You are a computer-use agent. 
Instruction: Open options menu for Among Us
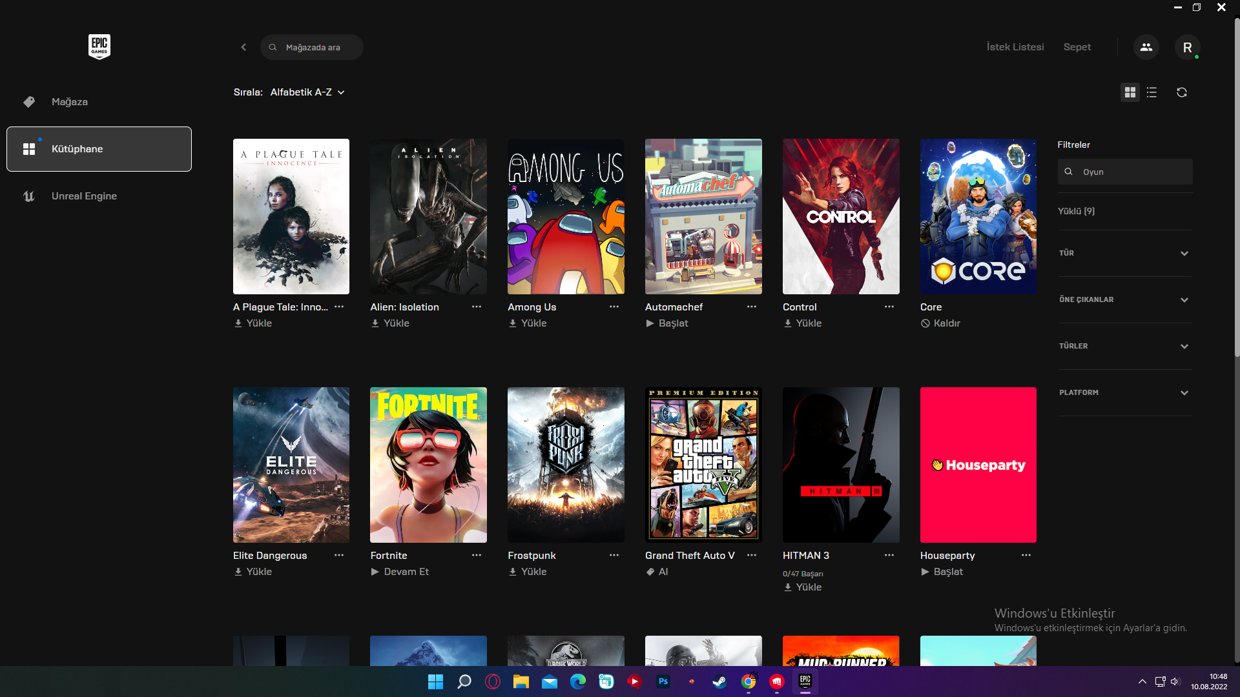(x=614, y=307)
